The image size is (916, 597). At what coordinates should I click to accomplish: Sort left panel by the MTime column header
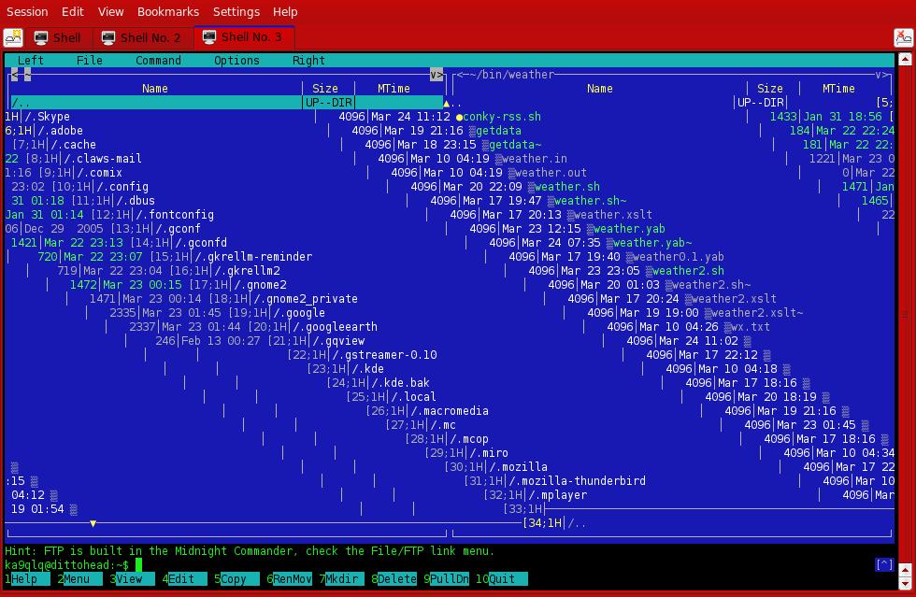coord(394,89)
